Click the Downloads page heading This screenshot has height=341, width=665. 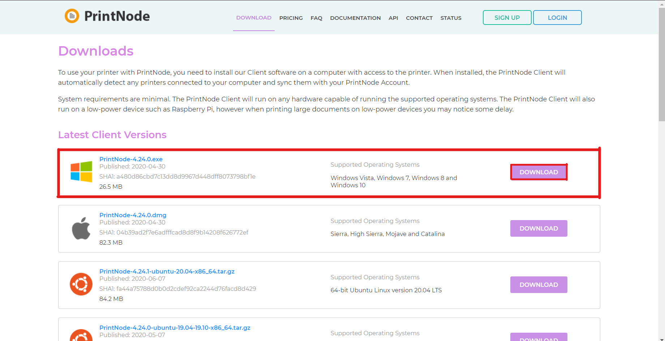pos(96,51)
